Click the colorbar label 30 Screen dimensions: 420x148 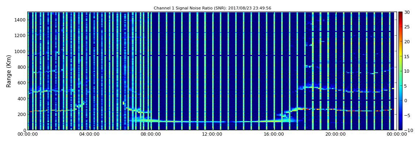pyautogui.click(x=407, y=12)
